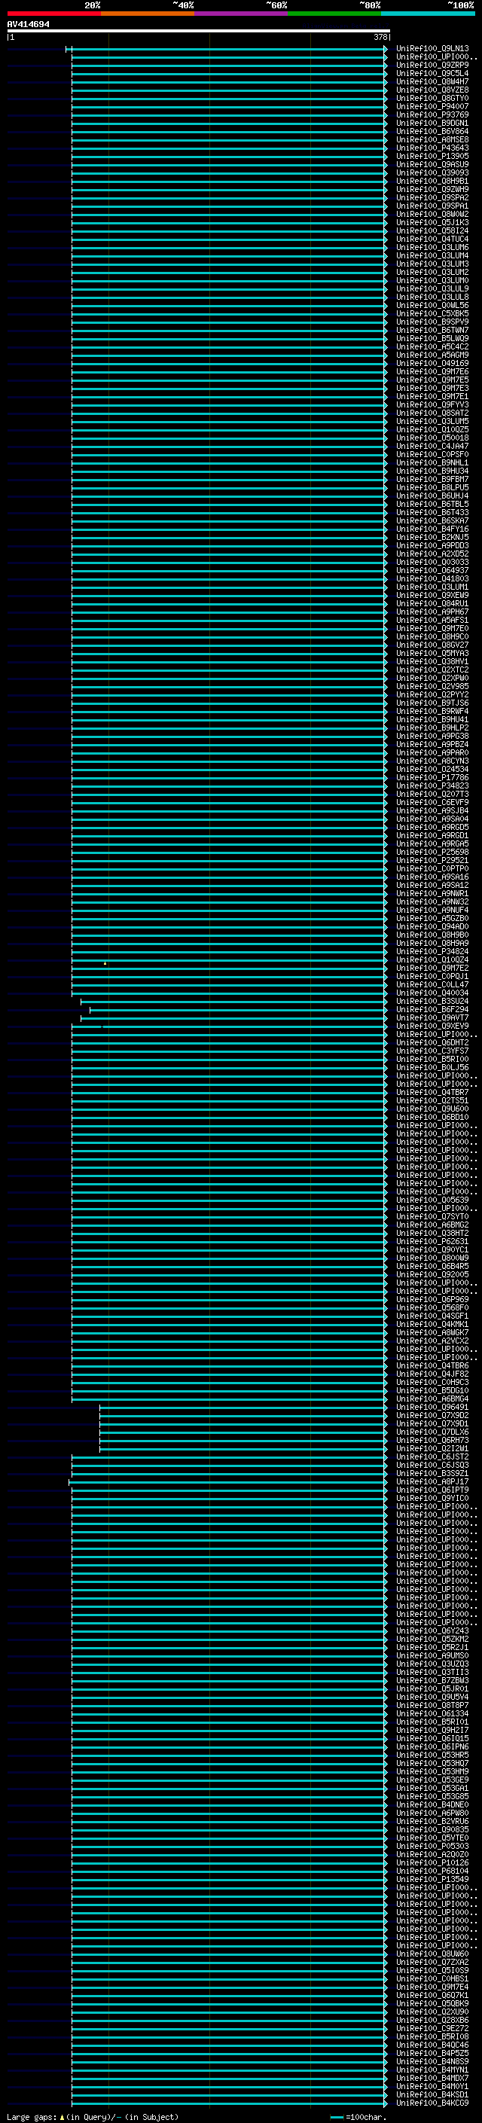Select label UniRef100_Q9XEV9
This screenshot has height=2123, width=482.
coord(432,1026)
